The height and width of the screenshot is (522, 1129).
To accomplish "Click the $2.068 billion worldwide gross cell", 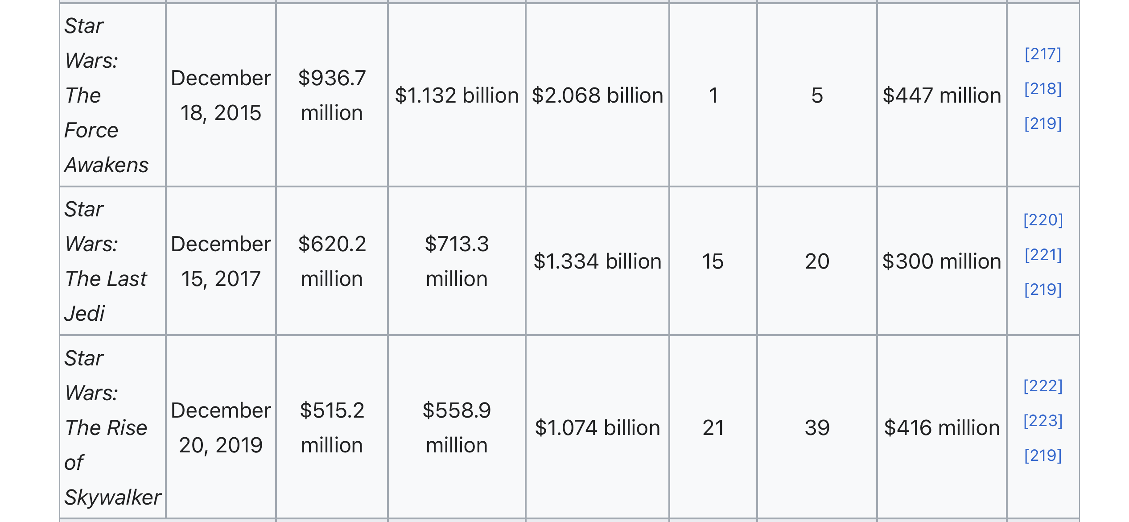I will [597, 95].
